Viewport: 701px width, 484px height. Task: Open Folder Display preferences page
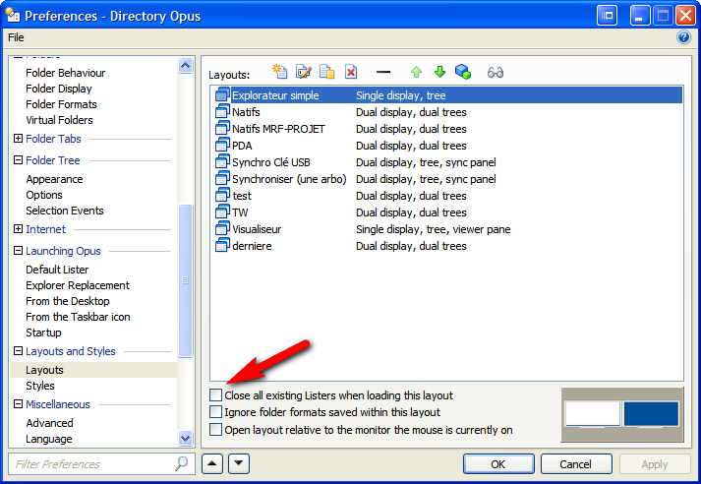(59, 89)
